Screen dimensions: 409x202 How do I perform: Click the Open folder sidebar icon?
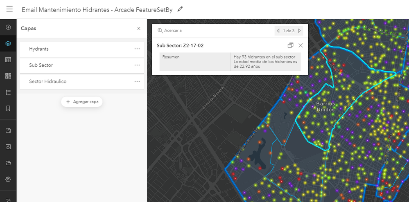(8, 163)
